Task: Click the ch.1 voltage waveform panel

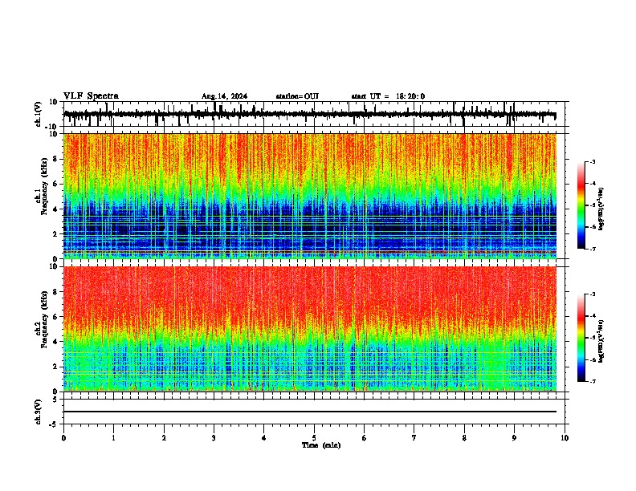Action: (314, 114)
